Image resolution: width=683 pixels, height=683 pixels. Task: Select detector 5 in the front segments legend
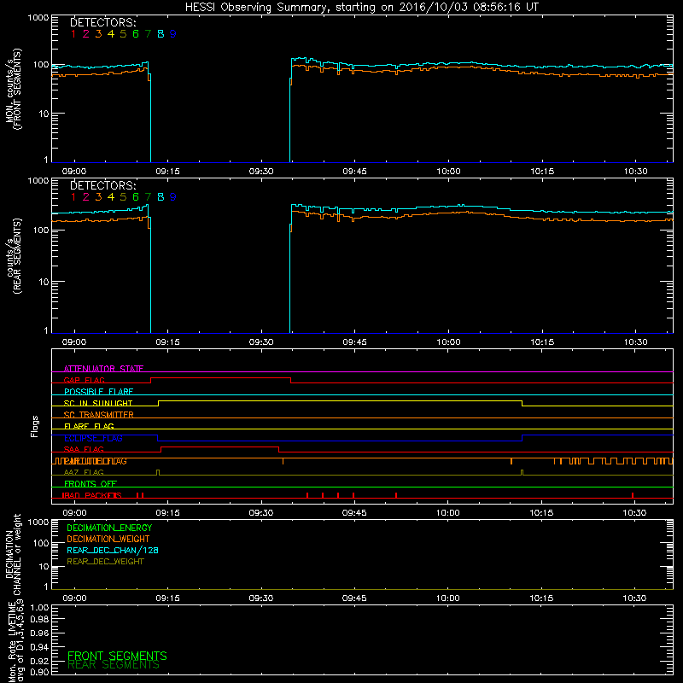coord(123,34)
